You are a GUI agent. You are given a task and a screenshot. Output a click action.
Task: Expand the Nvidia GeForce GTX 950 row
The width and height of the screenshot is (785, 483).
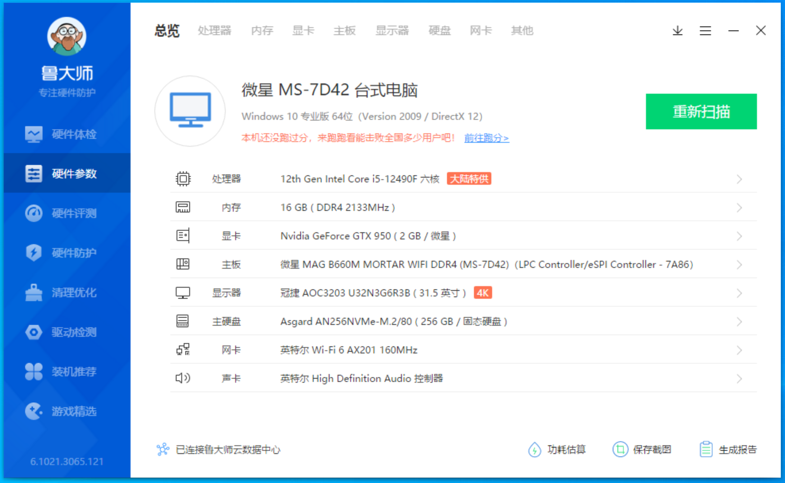click(738, 236)
